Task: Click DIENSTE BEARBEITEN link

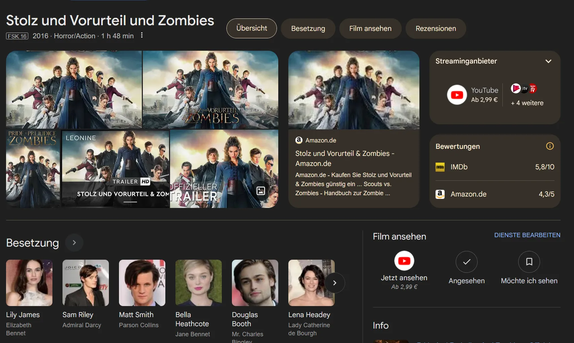Action: (527, 235)
